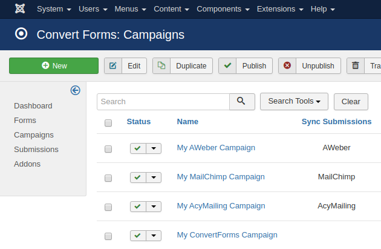The height and width of the screenshot is (249, 381).
Task: Open the System menu
Action: pos(54,9)
